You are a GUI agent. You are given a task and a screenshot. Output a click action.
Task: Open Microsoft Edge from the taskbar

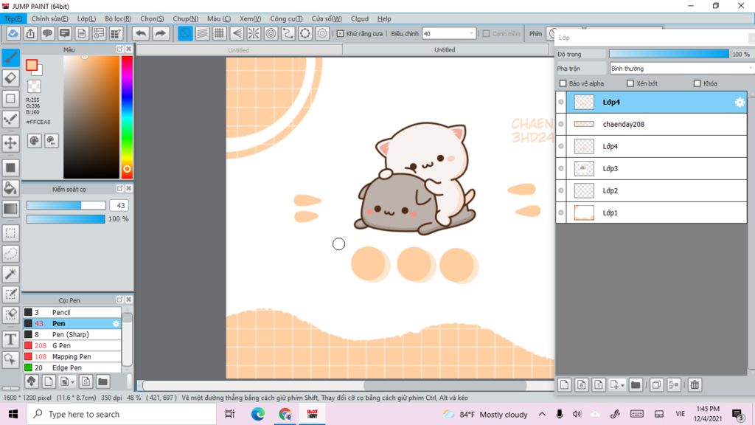pyautogui.click(x=257, y=414)
